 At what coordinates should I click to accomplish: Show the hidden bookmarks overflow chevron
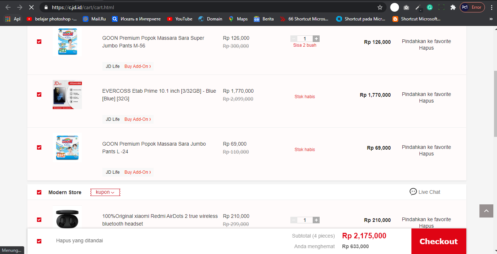(491, 19)
